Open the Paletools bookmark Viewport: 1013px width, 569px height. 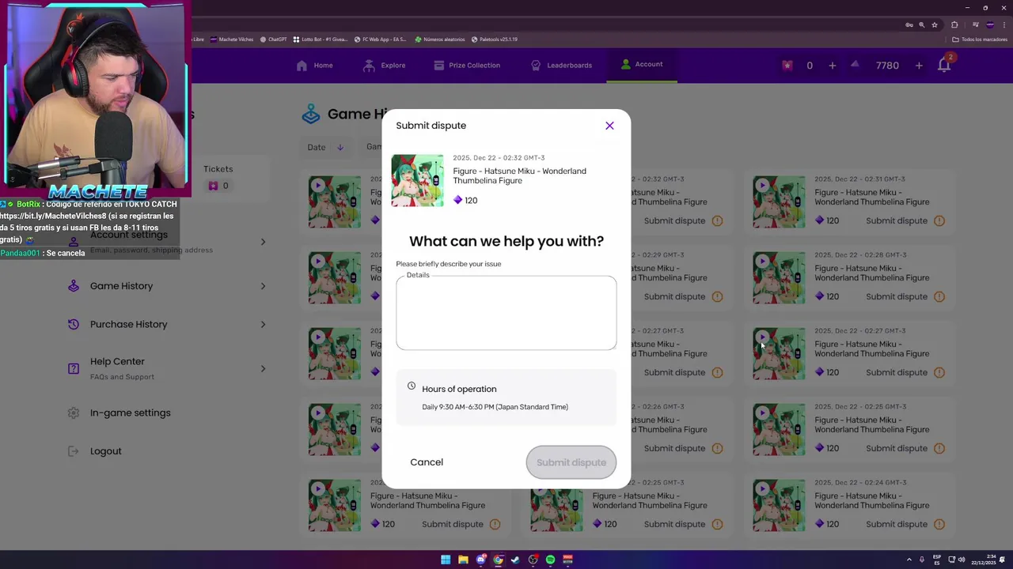pyautogui.click(x=495, y=39)
